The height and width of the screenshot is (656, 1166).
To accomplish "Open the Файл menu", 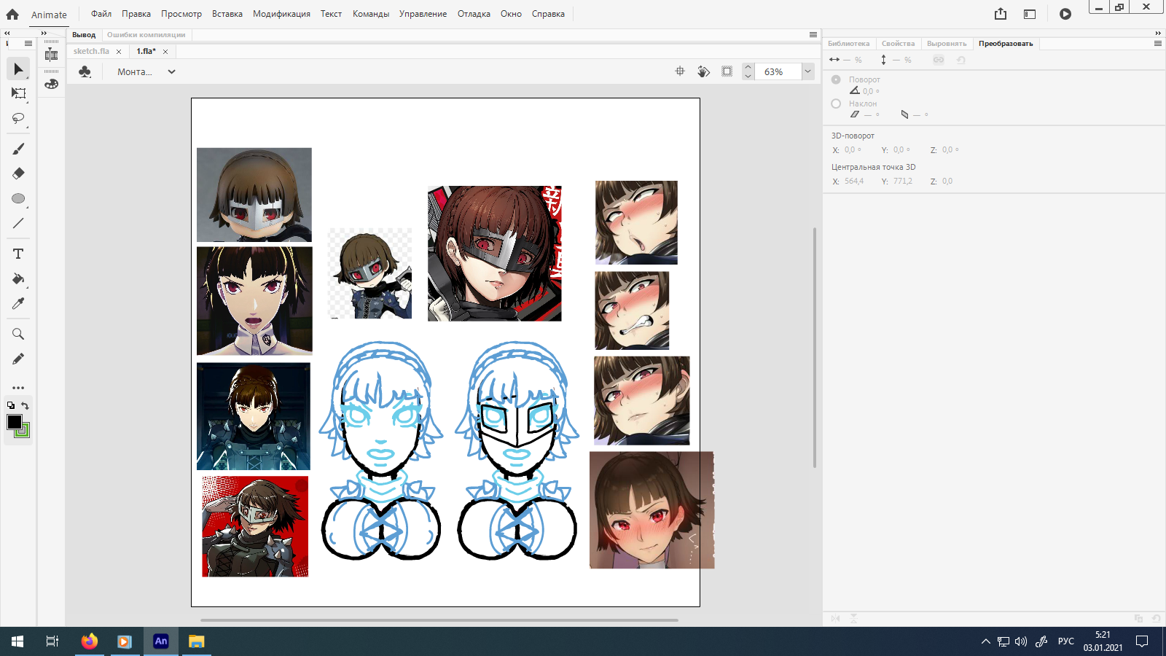I will coord(101,14).
